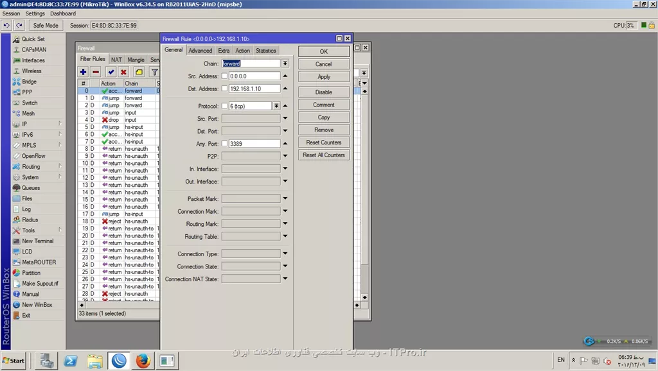
Task: Toggle the Src. Address invert checkbox
Action: (224, 76)
